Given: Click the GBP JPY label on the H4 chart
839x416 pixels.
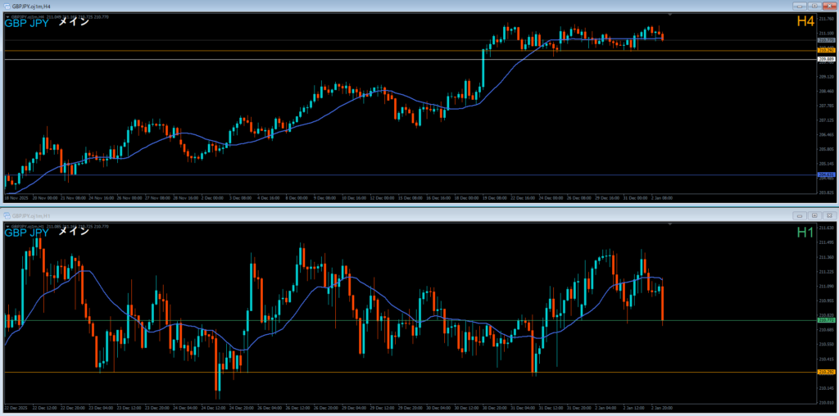Looking at the screenshot, I should pyautogui.click(x=27, y=23).
